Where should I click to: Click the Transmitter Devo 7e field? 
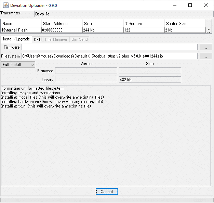124,14
